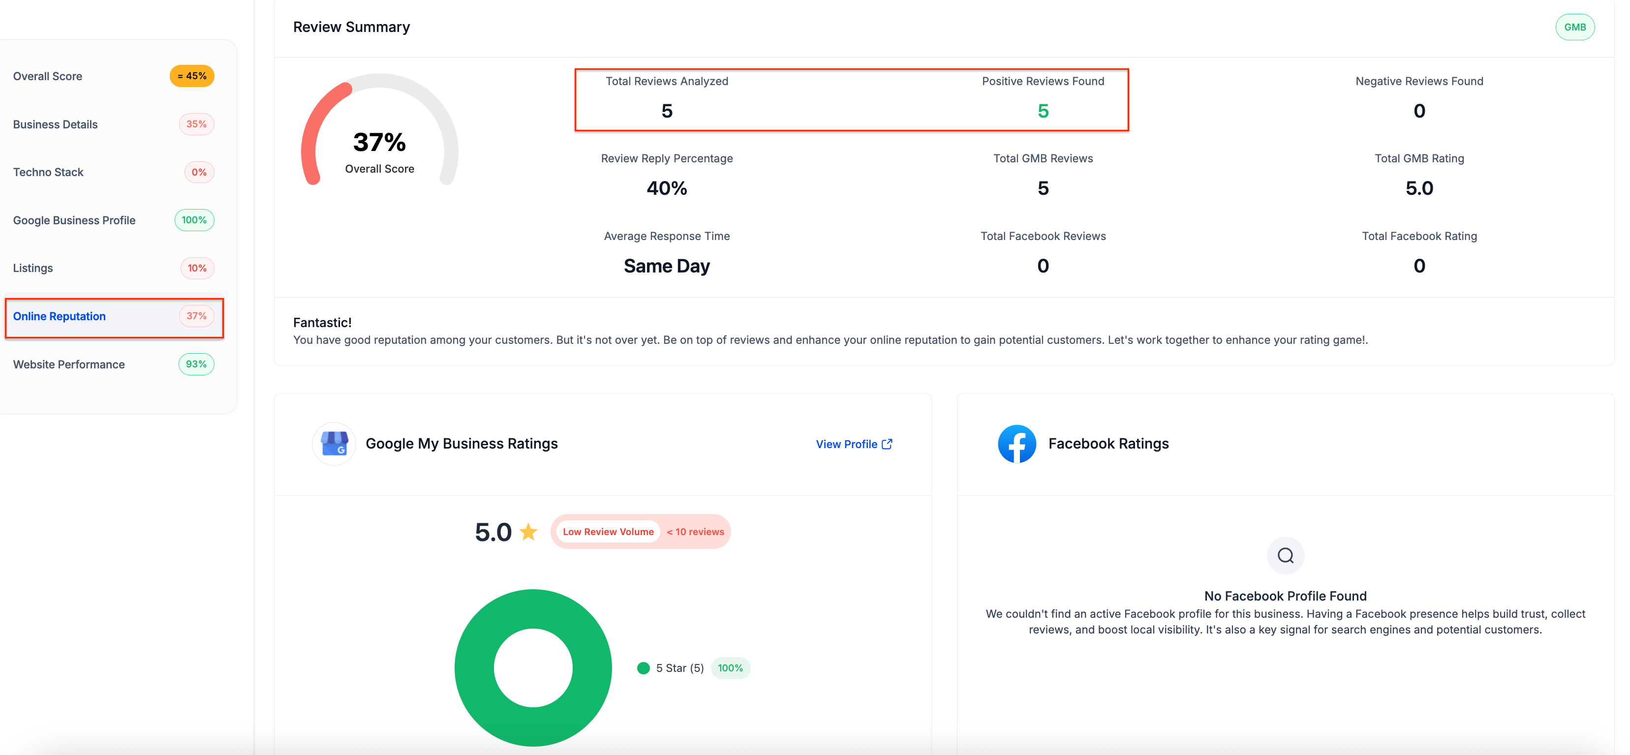Go to Business Details in sidebar
1630x755 pixels.
tap(55, 124)
